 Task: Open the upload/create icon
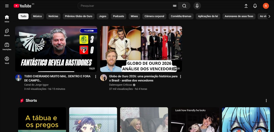click(246, 6)
